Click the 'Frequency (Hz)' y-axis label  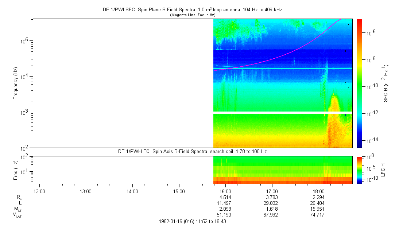(16, 83)
